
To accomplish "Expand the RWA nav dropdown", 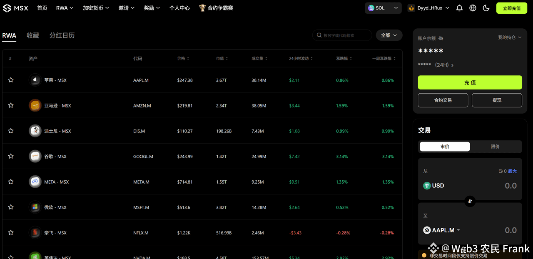I will point(65,8).
